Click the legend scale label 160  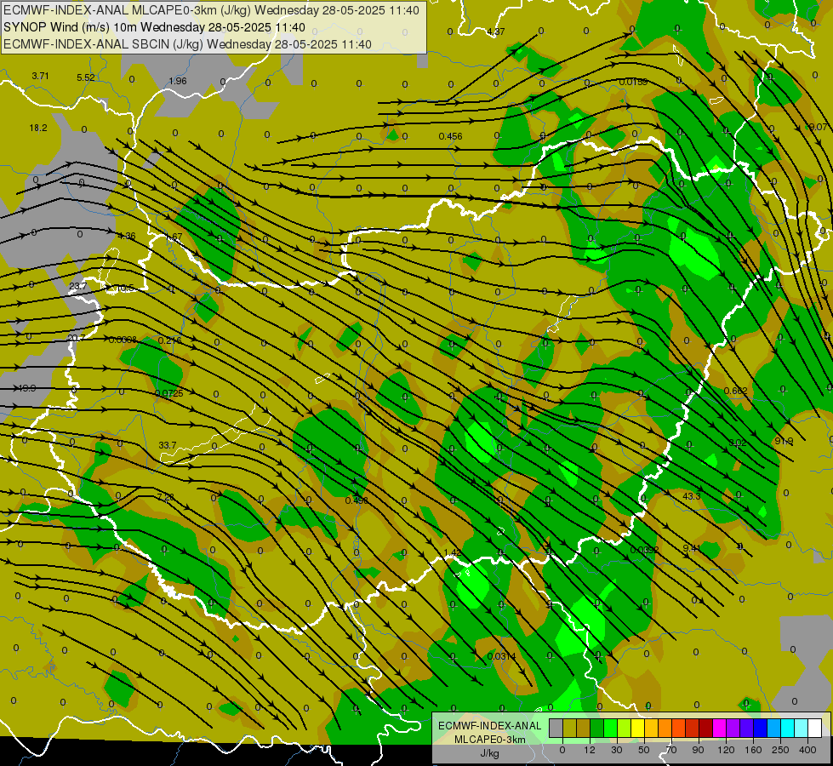pos(753,750)
